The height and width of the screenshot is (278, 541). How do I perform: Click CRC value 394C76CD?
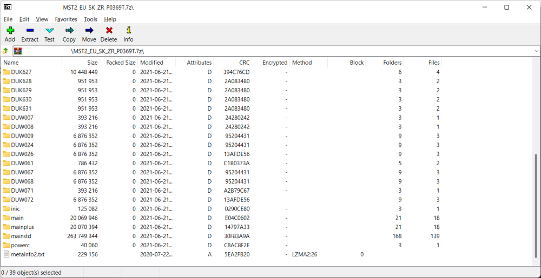236,72
